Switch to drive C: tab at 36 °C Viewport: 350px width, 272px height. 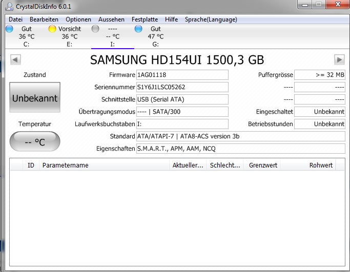point(27,36)
